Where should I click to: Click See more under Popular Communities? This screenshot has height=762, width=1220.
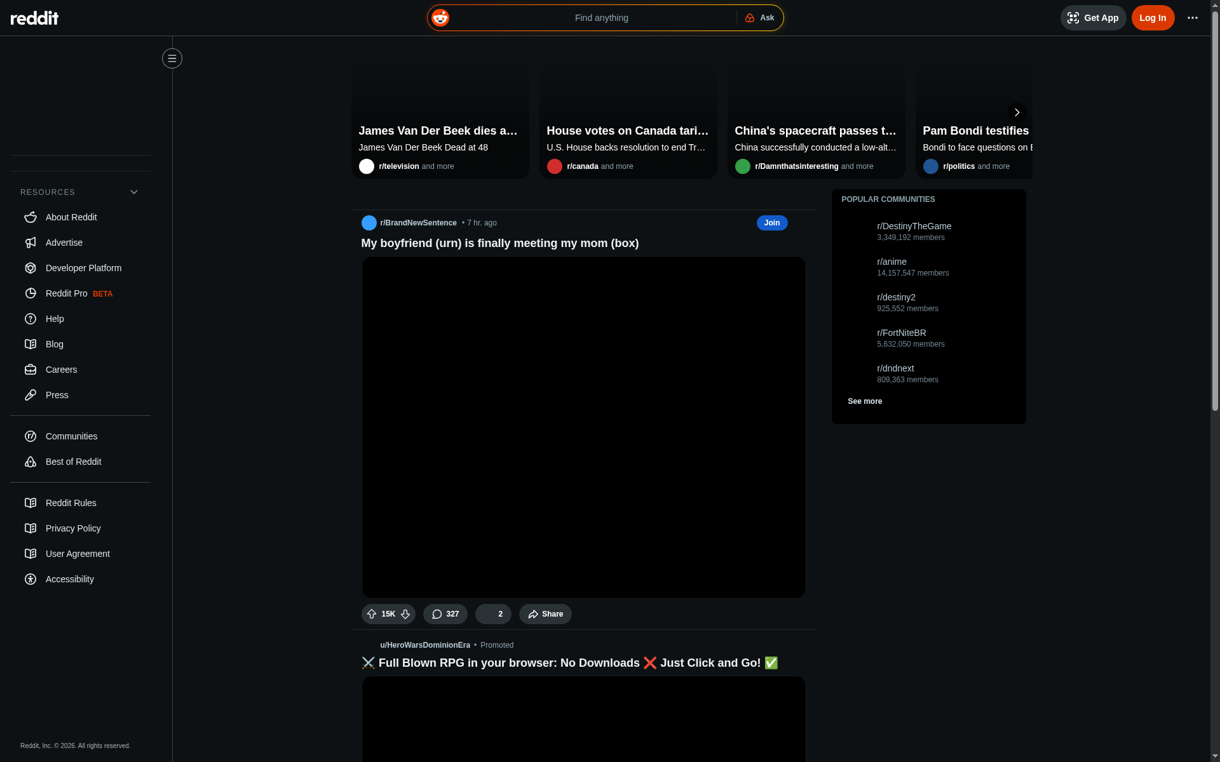click(x=864, y=401)
